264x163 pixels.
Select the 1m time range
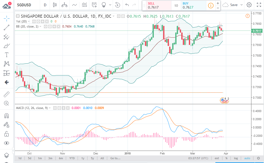(40, 158)
